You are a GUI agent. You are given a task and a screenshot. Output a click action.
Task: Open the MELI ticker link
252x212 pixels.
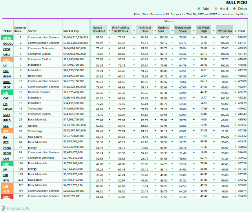coord(6,55)
